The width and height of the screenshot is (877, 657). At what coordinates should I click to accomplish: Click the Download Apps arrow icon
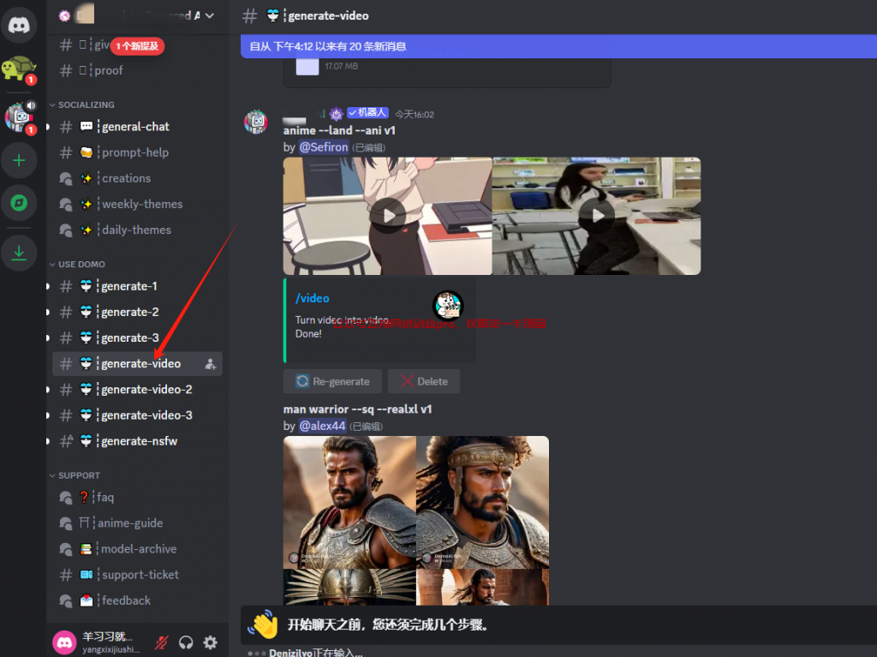[19, 252]
